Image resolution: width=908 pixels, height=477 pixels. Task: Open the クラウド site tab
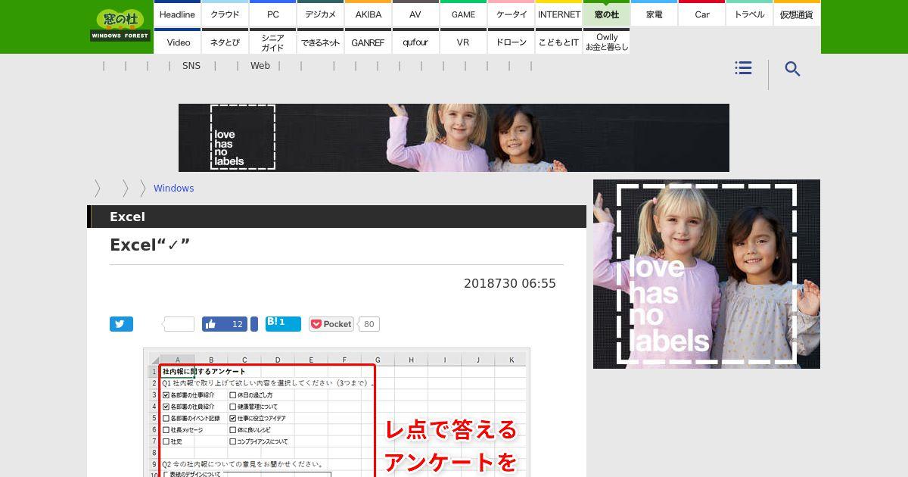(225, 14)
